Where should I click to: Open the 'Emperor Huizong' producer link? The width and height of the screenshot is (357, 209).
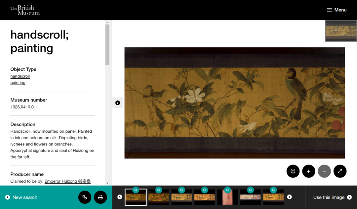tap(67, 181)
